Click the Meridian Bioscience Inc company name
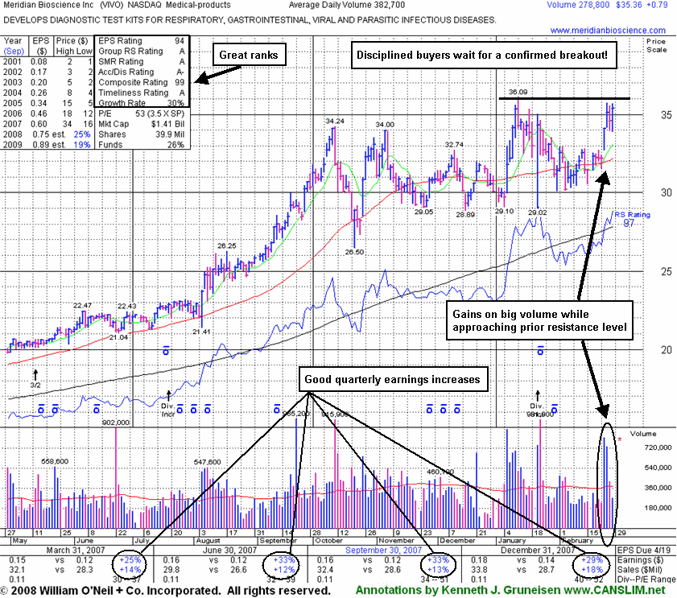Viewport: 677px width, 598px height. [48, 5]
